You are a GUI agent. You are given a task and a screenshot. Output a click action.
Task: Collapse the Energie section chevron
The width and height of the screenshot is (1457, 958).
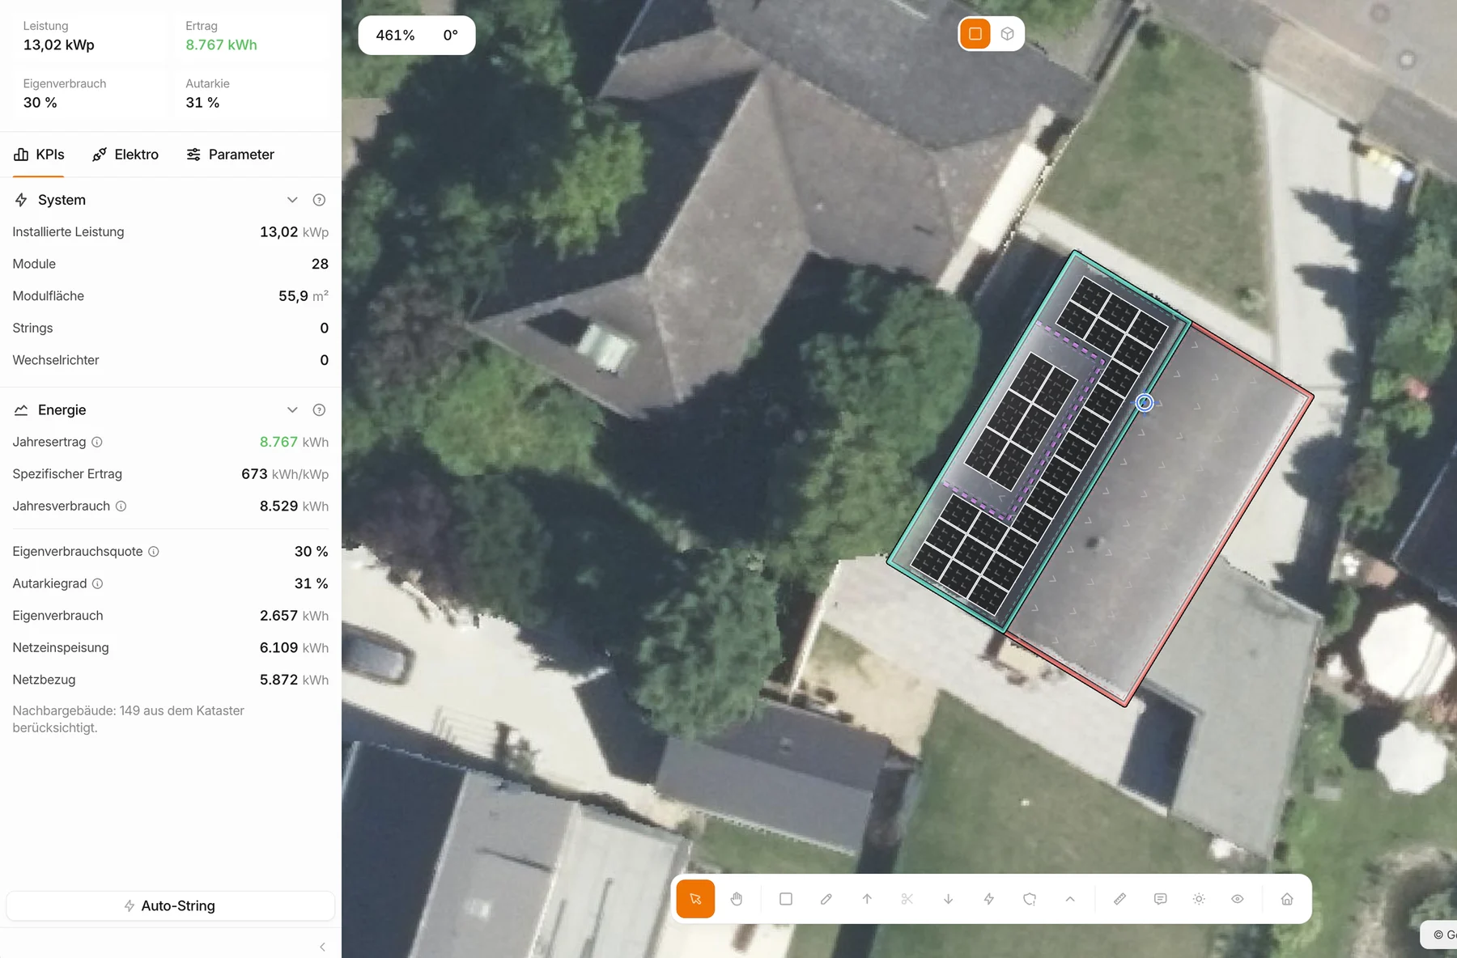(x=292, y=410)
